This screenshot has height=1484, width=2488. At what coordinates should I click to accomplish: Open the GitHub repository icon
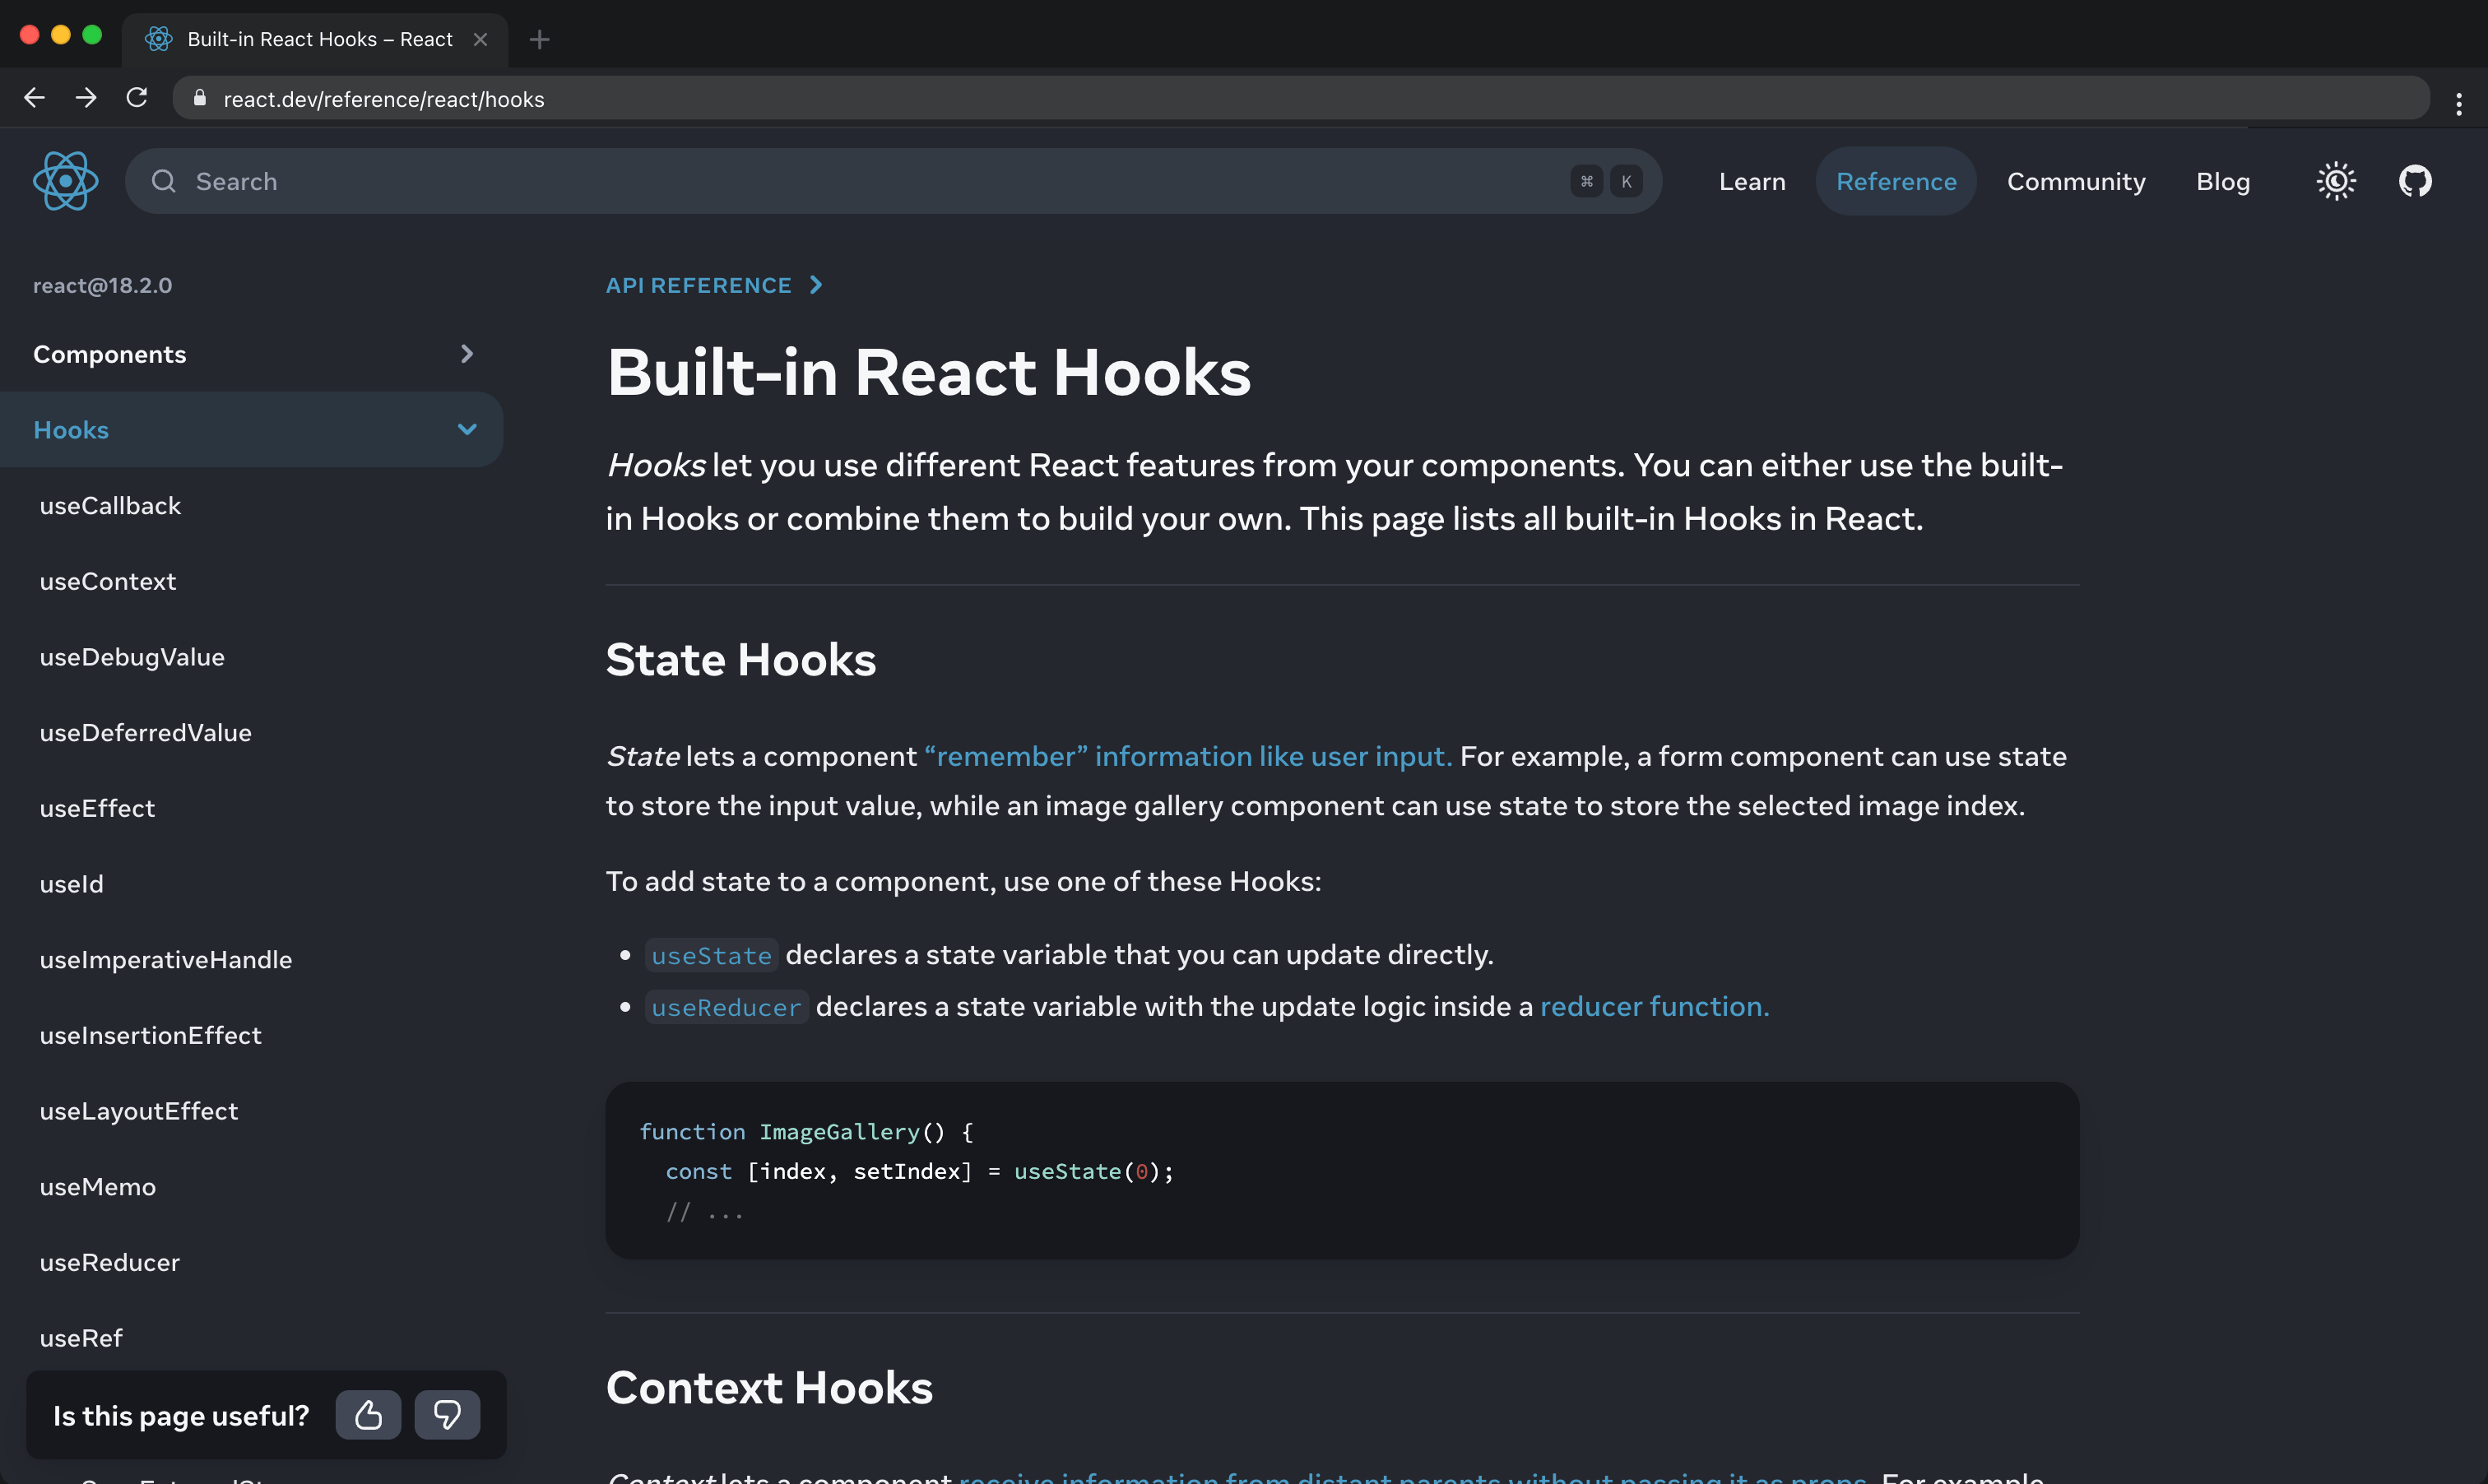click(x=2415, y=181)
